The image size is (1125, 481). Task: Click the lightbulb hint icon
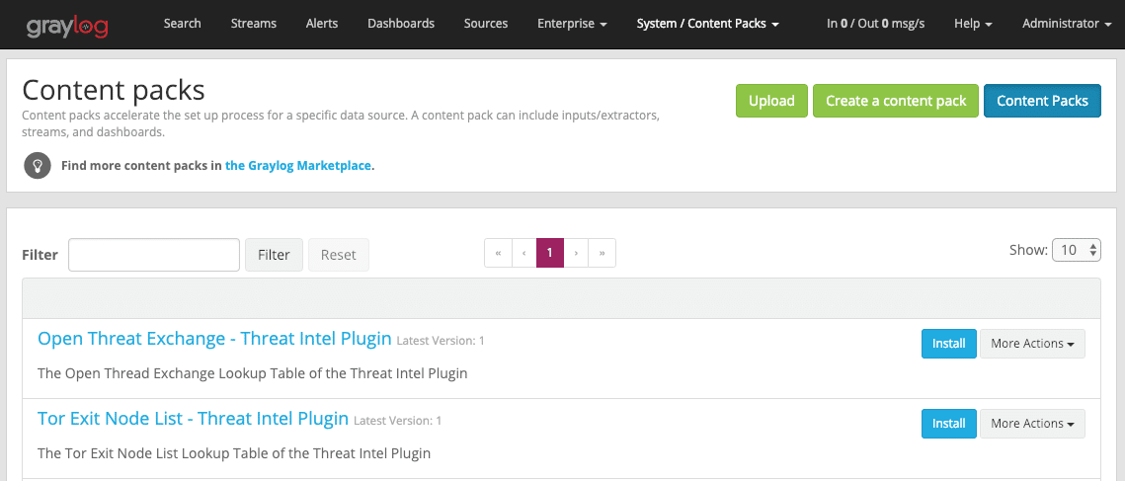[38, 165]
